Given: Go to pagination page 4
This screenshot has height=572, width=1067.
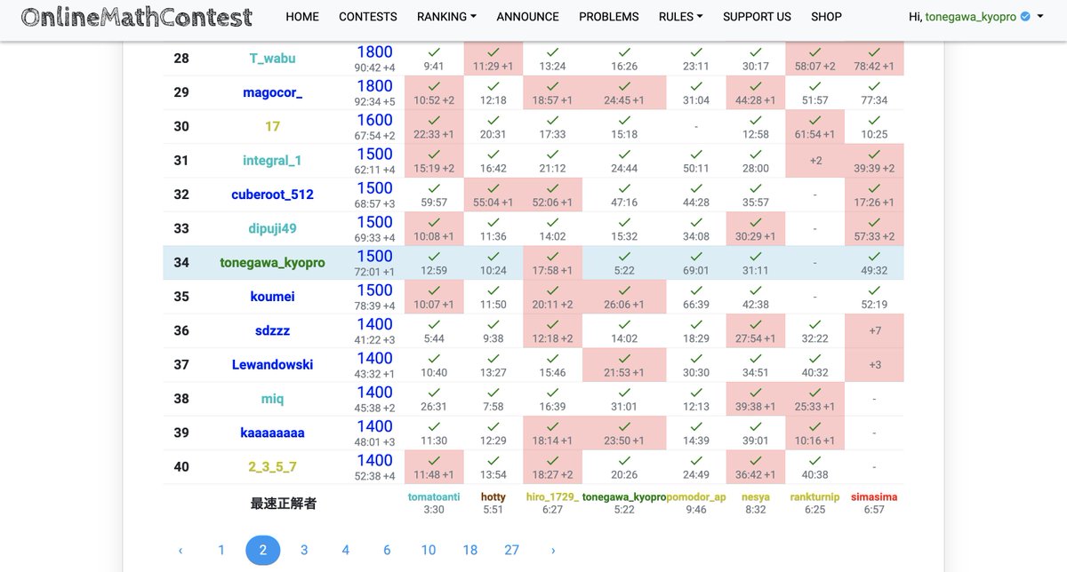Looking at the screenshot, I should [346, 551].
